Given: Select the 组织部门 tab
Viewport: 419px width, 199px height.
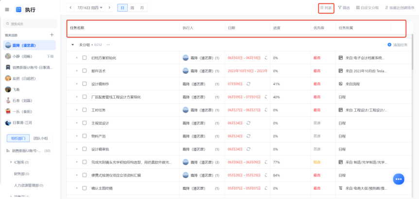Looking at the screenshot, I should coord(18,138).
